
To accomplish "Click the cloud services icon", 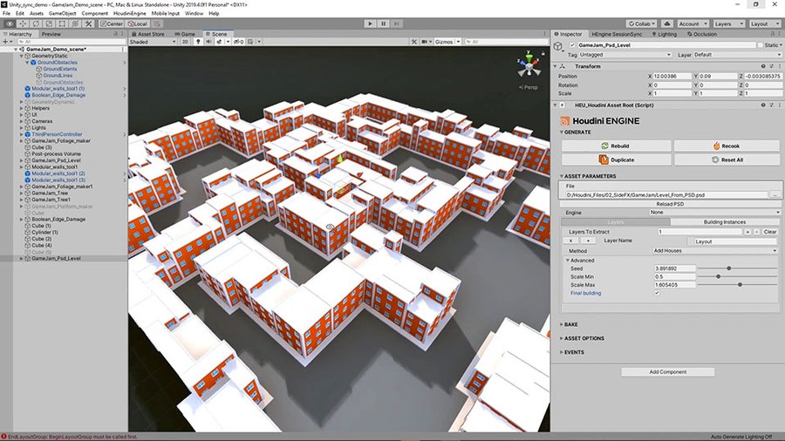I will pos(667,24).
